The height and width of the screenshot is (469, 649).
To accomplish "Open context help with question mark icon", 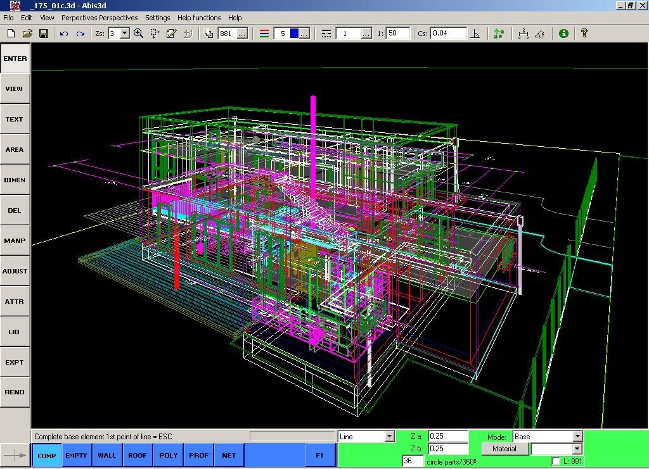I will (x=584, y=33).
